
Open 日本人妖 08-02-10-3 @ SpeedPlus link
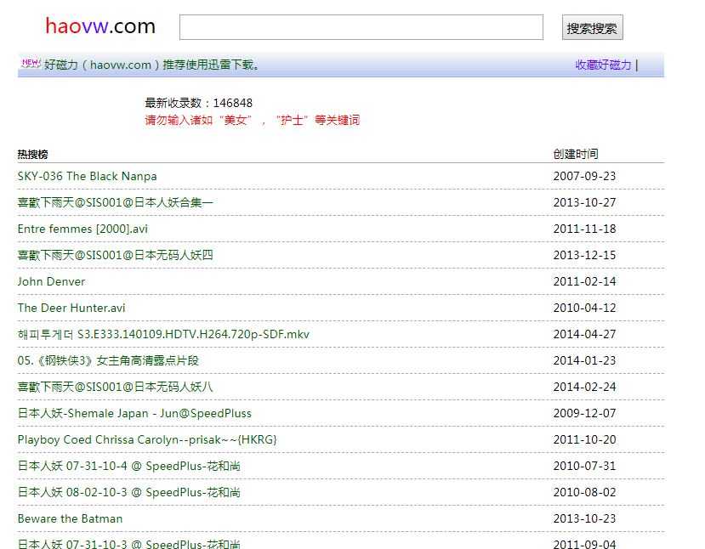tap(129, 492)
